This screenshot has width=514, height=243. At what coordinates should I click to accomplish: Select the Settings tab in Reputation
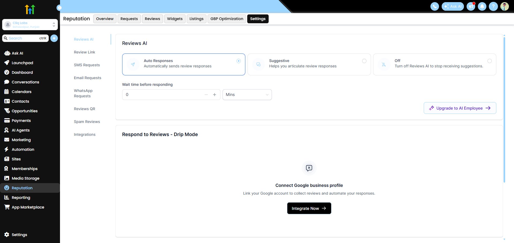(258, 19)
